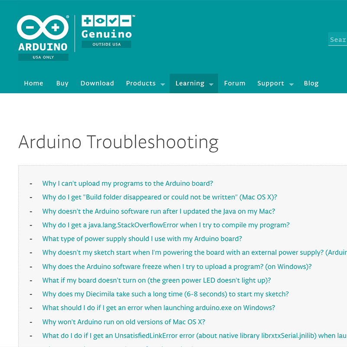Viewport: 347px width, 347px height.
Task: Open the Products menu item
Action: coord(141,83)
